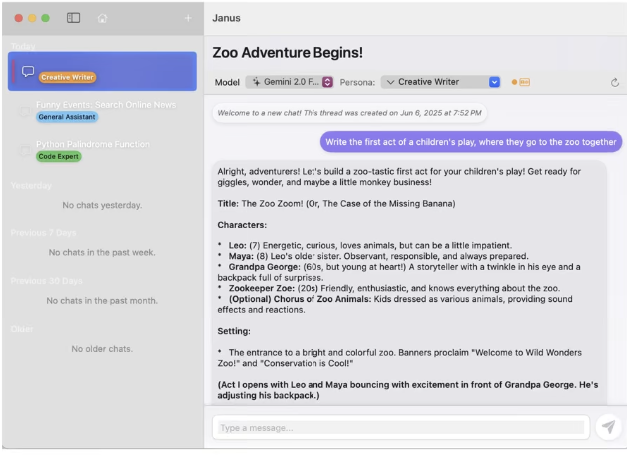The image size is (627, 455).
Task: Click the purple user prompt bubble
Action: pos(471,142)
